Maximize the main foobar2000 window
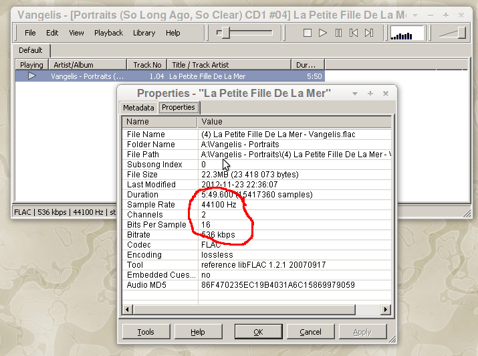Image resolution: width=478 pixels, height=356 pixels. pyautogui.click(x=446, y=15)
